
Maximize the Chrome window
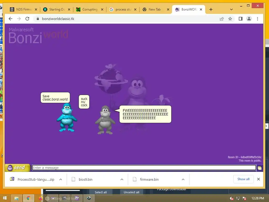[x=248, y=6]
